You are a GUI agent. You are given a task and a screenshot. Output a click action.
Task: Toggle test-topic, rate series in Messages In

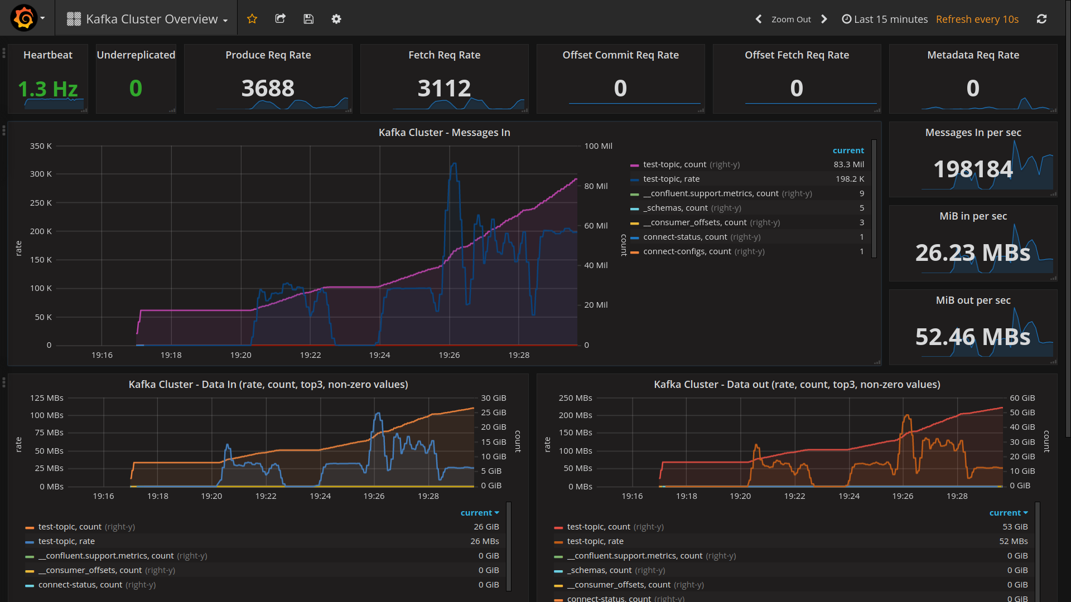coord(672,179)
